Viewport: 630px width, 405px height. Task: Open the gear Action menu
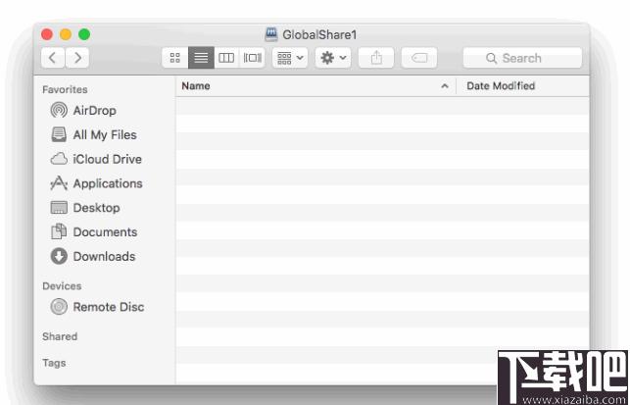coord(333,58)
